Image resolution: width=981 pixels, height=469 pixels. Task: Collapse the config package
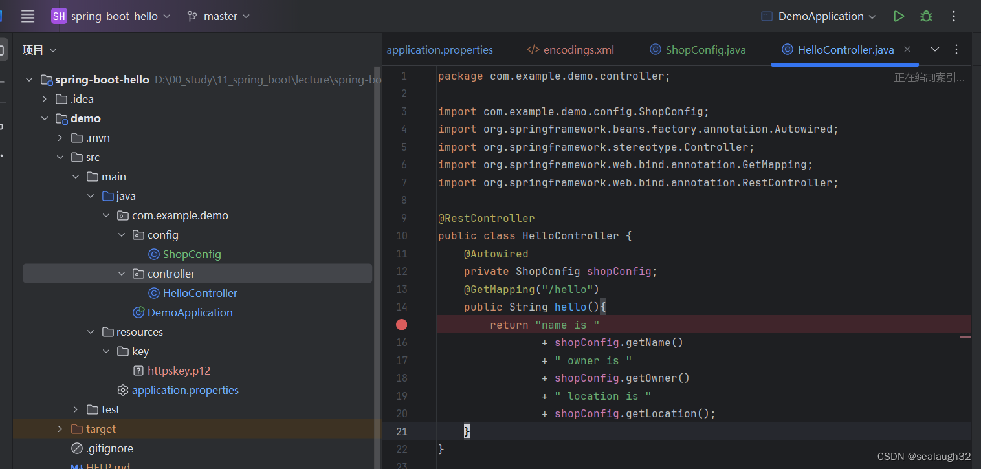122,235
